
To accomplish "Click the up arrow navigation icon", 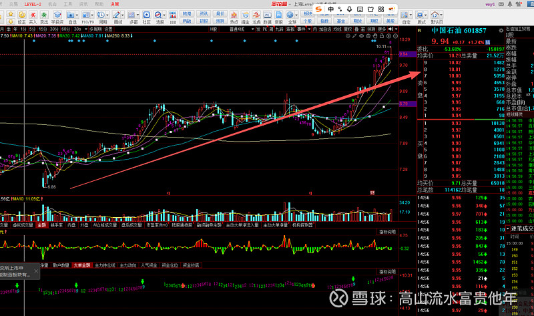I will coord(11,14).
